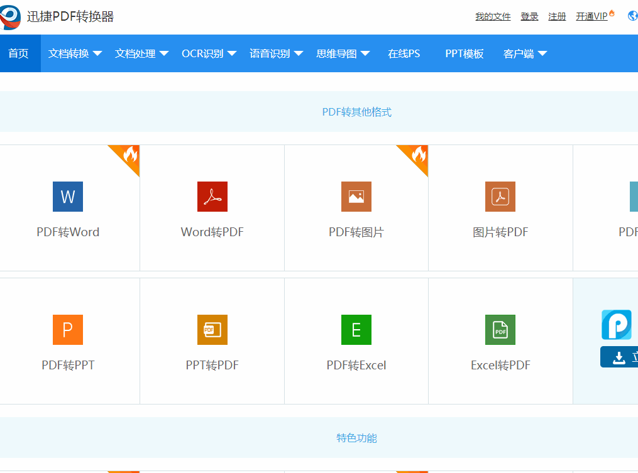The height and width of the screenshot is (473, 638).
Task: Select the Word转PDF red Acrobat icon
Action: click(212, 197)
